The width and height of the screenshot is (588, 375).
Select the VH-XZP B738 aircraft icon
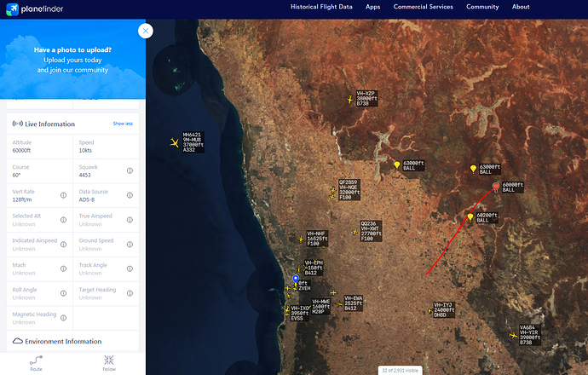pos(350,100)
